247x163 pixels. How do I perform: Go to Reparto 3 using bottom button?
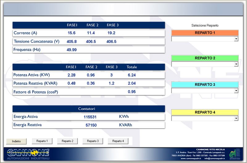click(x=93, y=141)
